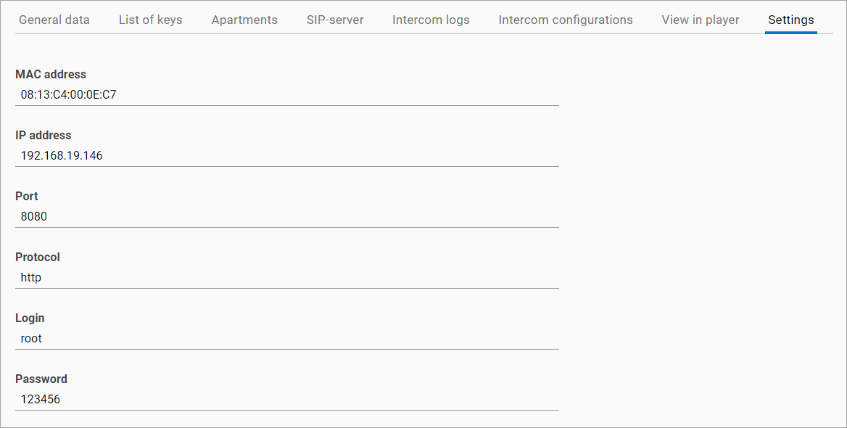Viewport: 847px width, 428px height.
Task: Open the General data tab
Action: point(54,20)
